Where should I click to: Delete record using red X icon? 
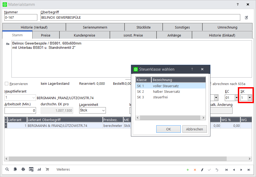click(195, 170)
